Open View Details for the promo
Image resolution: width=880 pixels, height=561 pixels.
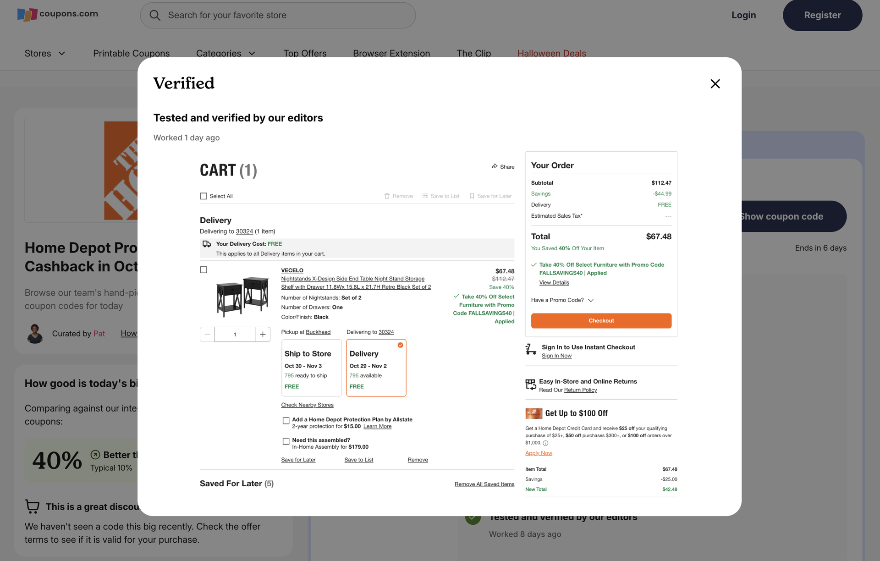click(x=554, y=283)
